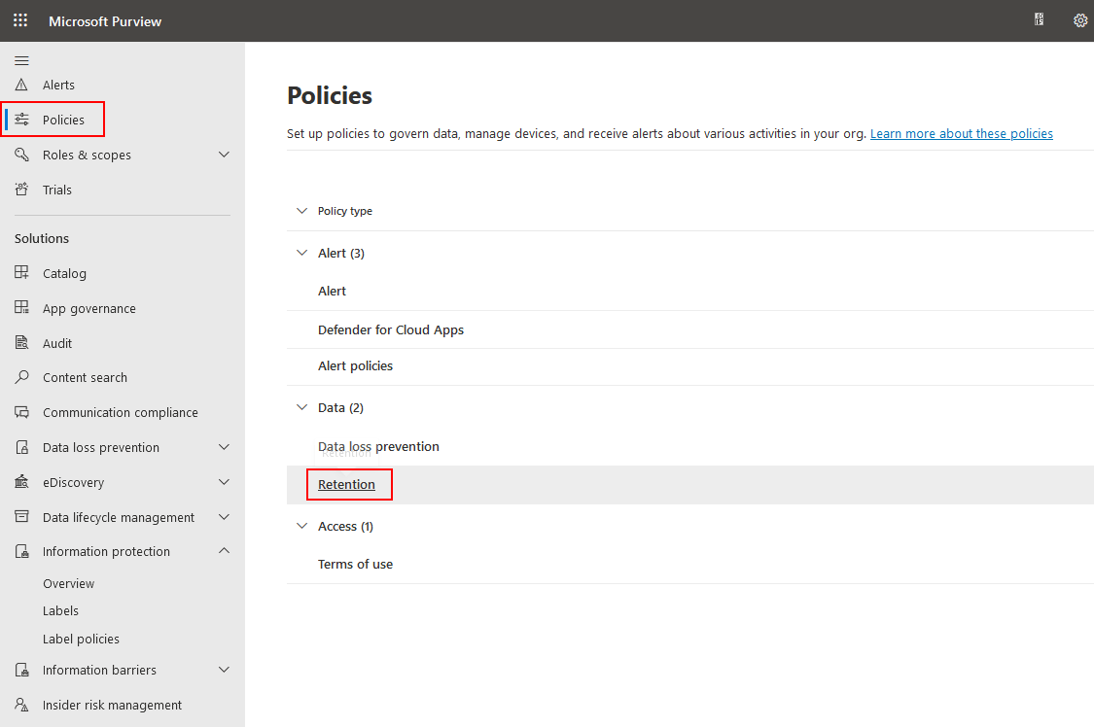Viewport: 1094px width, 727px height.
Task: Expand the Roles & scopes chevron
Action: tap(224, 154)
